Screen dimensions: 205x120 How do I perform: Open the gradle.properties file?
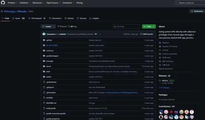[x=53, y=119]
